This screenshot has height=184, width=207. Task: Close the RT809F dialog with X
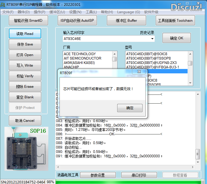(139, 72)
